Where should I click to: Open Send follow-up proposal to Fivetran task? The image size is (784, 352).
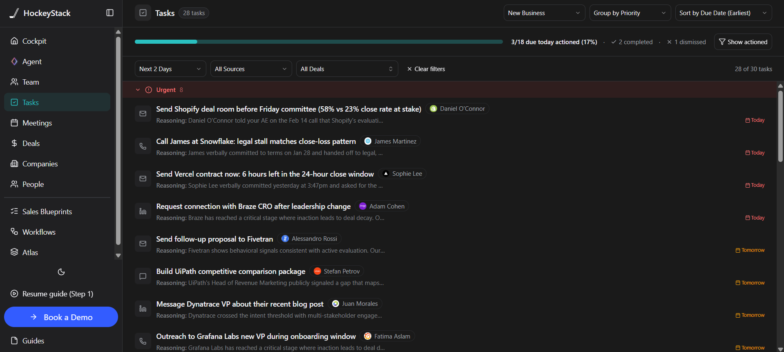(214, 239)
